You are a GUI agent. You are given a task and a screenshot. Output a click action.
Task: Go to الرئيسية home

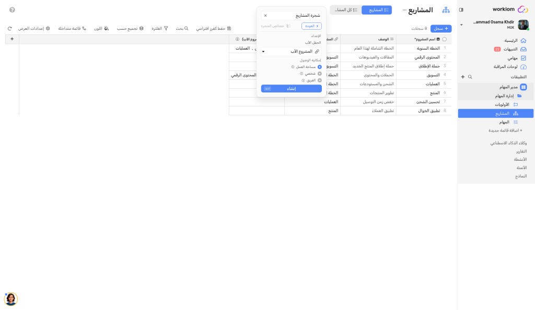click(x=515, y=41)
